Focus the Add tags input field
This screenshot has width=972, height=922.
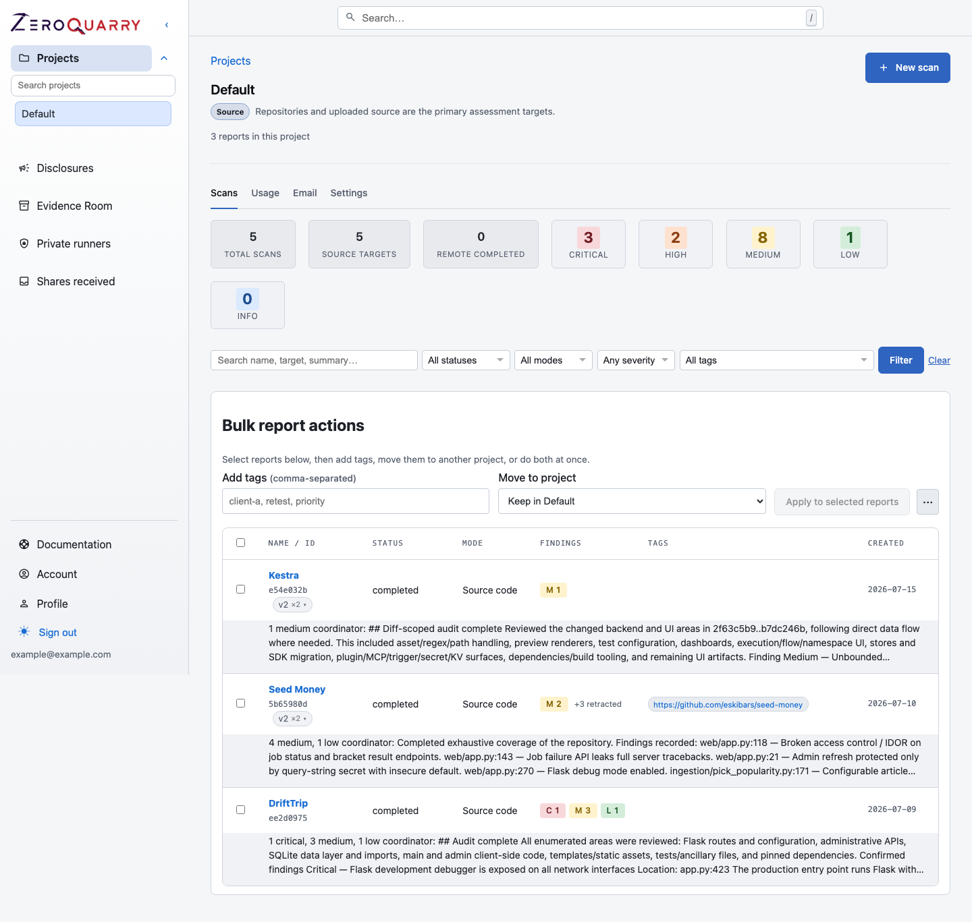click(x=356, y=501)
